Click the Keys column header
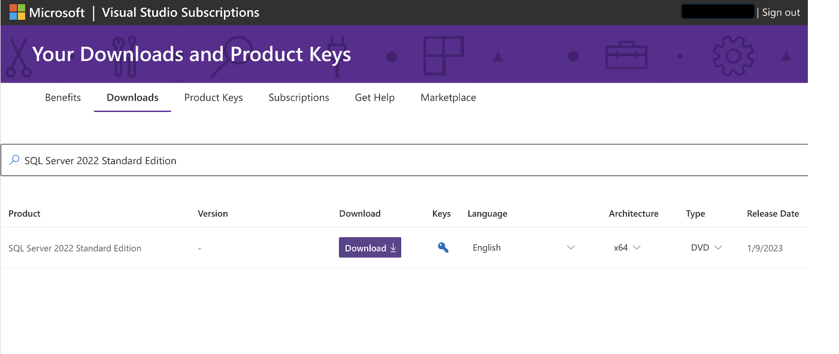This screenshot has width=839, height=354. 441,213
